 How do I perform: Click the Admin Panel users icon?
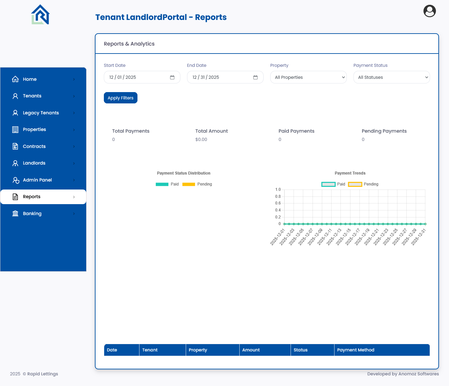[x=16, y=180]
